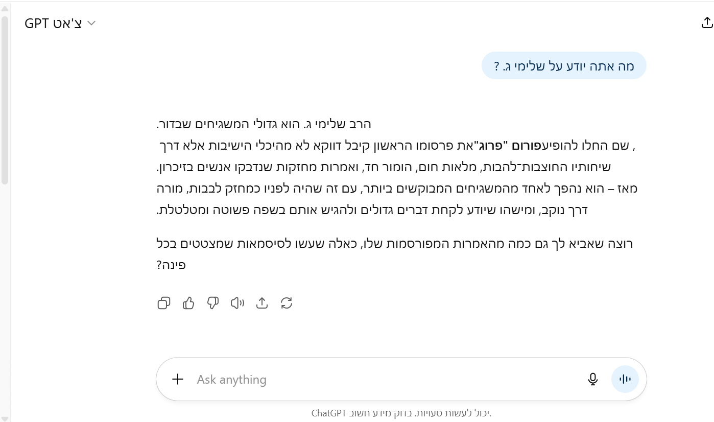Click the share icon below the response

(262, 303)
